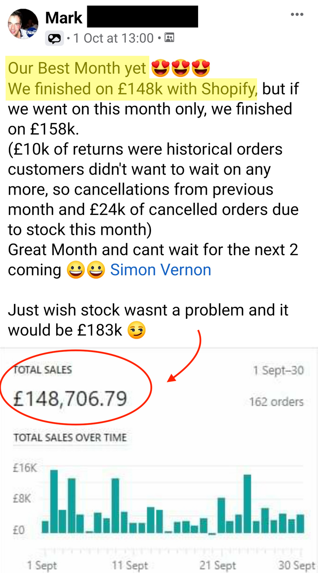Click the 1 Oct at 13:00 timestamp
The width and height of the screenshot is (318, 573).
[x=114, y=38]
